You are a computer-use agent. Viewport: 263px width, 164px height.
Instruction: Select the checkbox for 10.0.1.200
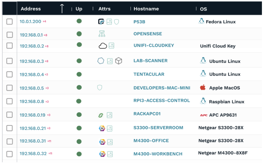[9, 22]
